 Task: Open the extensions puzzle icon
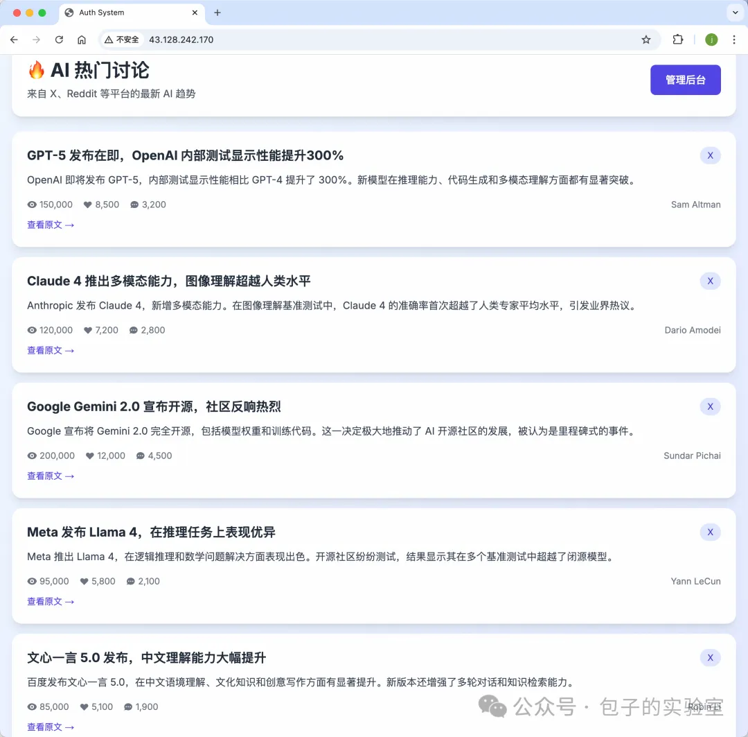(678, 40)
